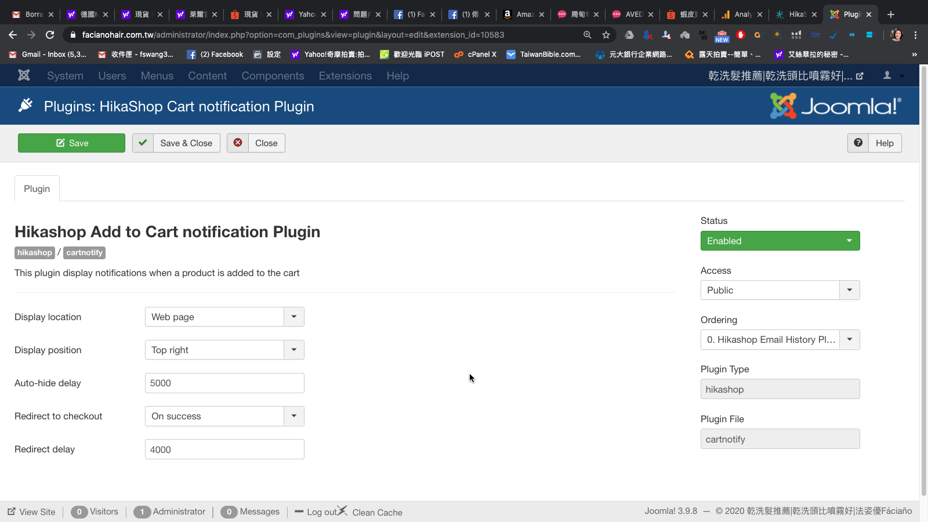Click the red X icon beside Close
The width and height of the screenshot is (928, 522).
238,143
